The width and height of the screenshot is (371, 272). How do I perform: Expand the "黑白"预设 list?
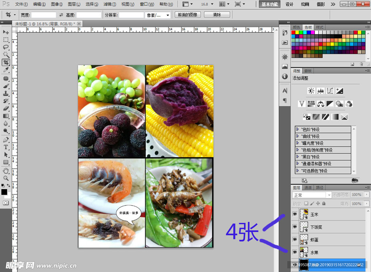[x=298, y=157]
